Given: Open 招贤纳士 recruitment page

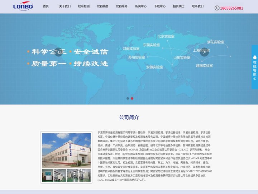Looking at the screenshot, I should tap(179, 6).
